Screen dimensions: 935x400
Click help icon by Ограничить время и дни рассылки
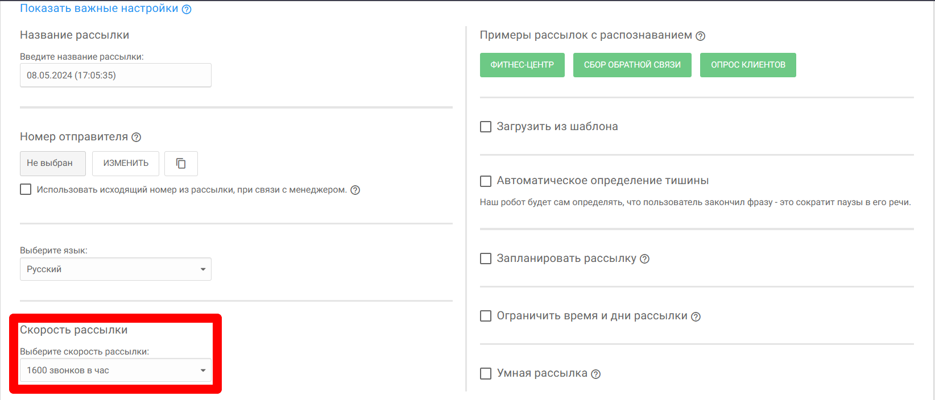pyautogui.click(x=696, y=316)
